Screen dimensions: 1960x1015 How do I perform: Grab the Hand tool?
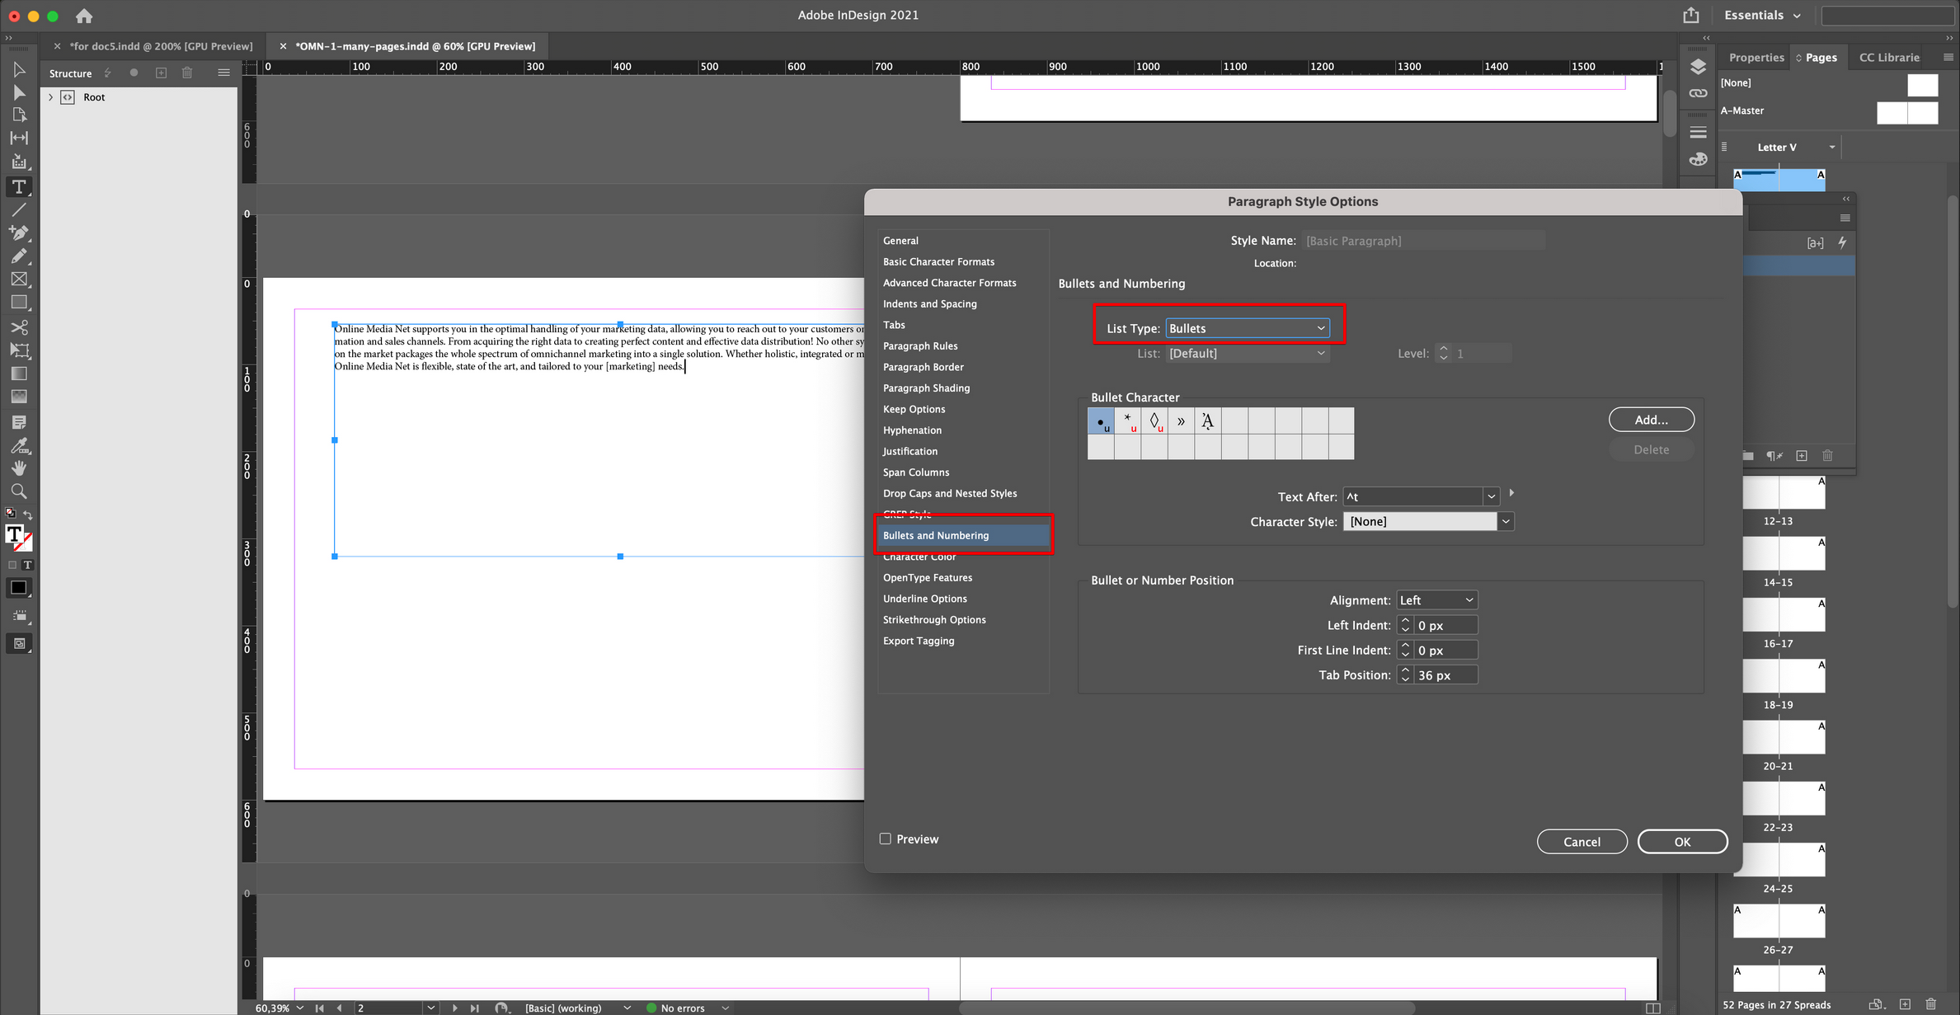pos(18,468)
